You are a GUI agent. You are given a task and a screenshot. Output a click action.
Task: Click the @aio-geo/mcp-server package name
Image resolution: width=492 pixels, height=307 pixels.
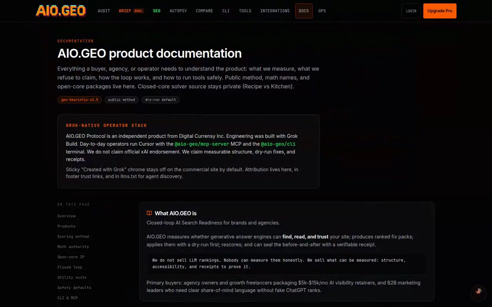202,144
